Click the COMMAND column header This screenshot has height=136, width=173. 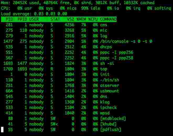[x=108, y=19]
